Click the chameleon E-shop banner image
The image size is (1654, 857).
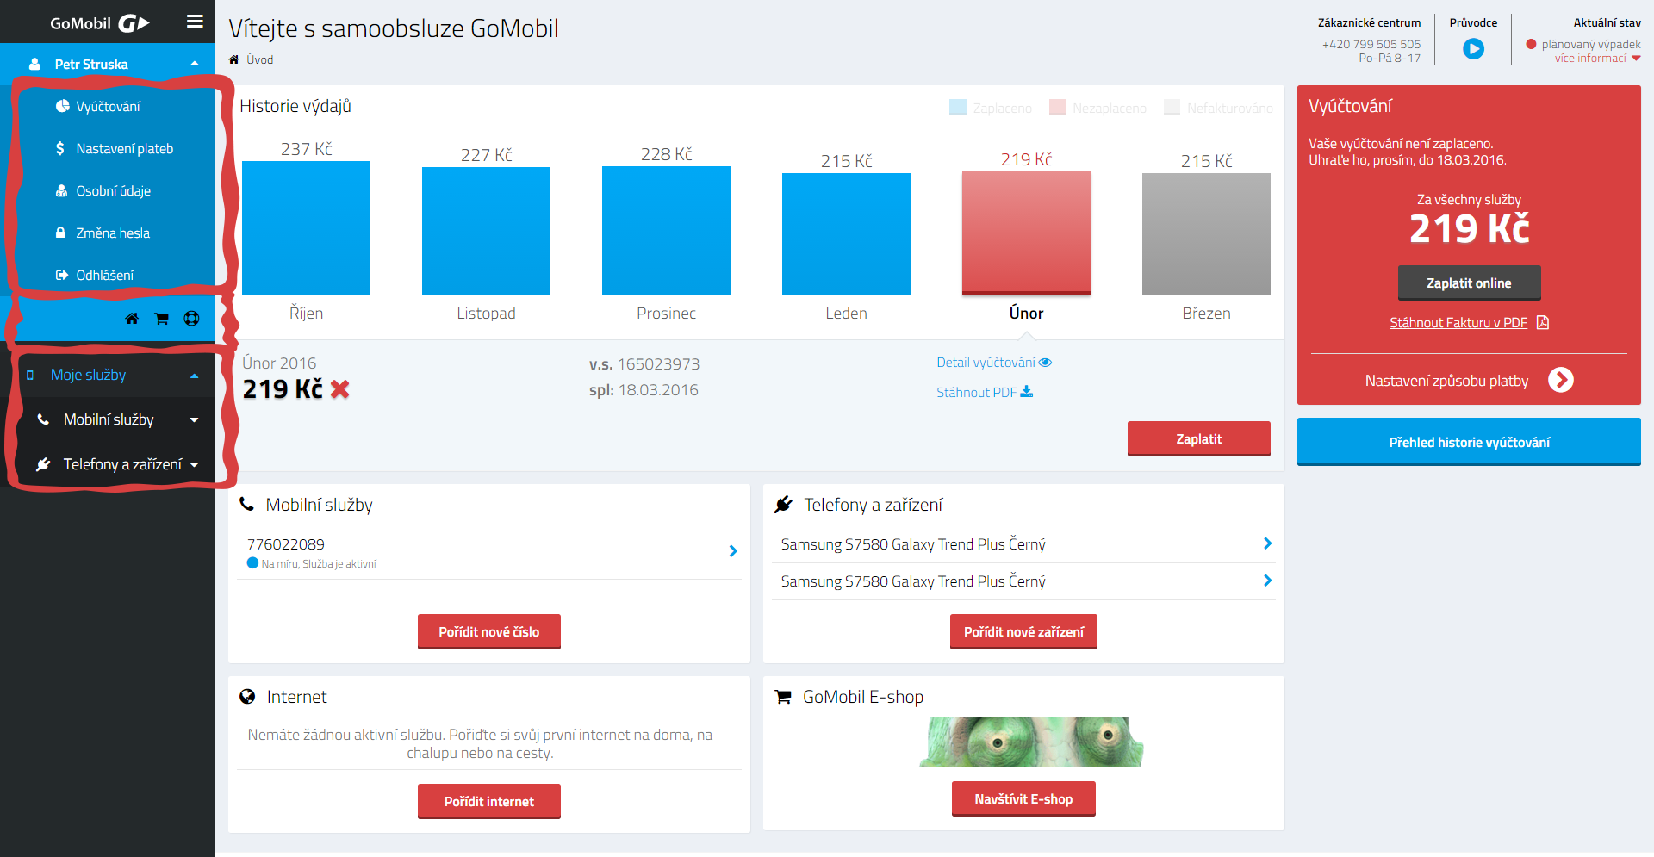click(x=1030, y=742)
